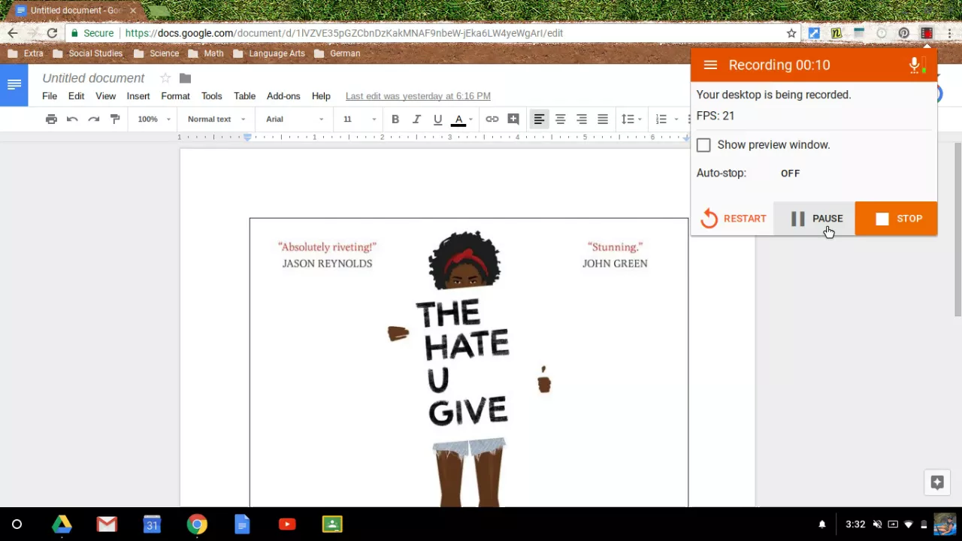Reload the page

pyautogui.click(x=52, y=33)
